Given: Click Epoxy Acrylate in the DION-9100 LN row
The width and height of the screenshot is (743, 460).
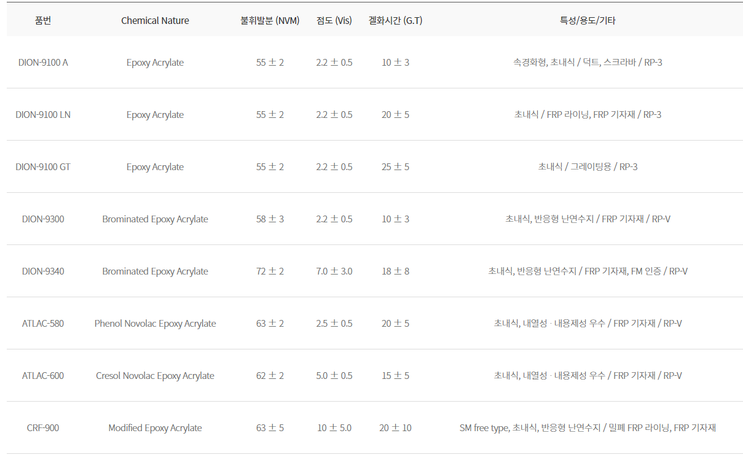Looking at the screenshot, I should pos(155,115).
